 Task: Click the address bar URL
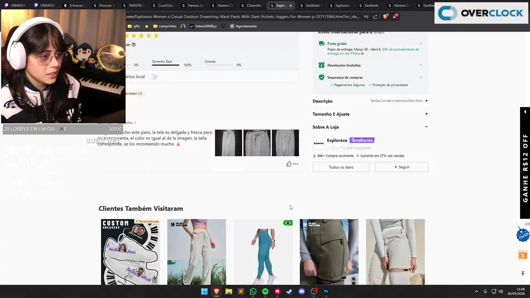coord(242,17)
